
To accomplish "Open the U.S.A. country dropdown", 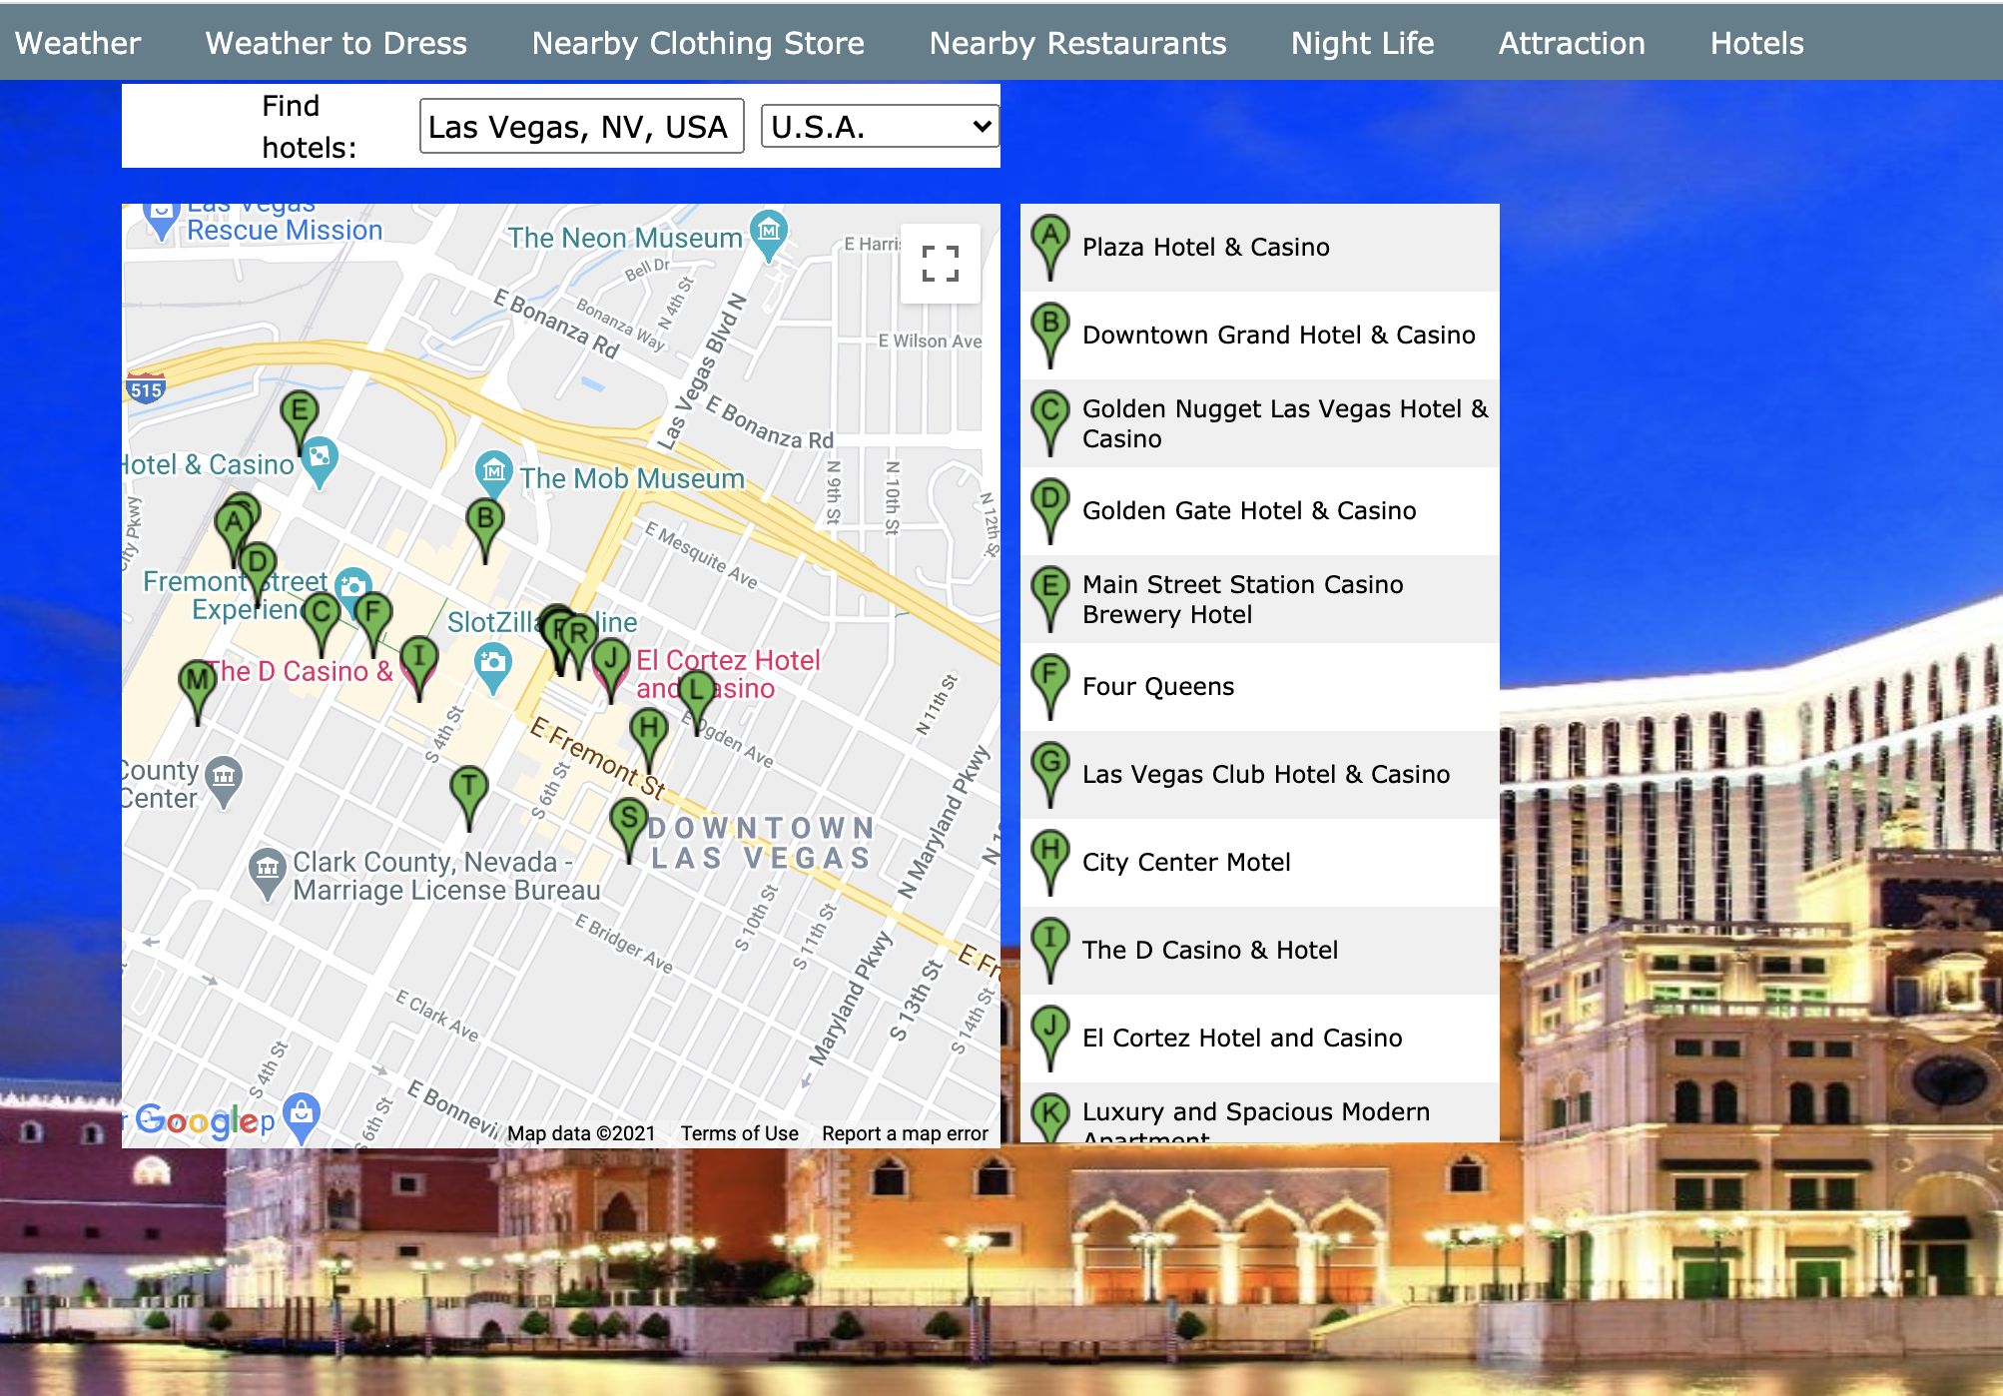I will [880, 127].
